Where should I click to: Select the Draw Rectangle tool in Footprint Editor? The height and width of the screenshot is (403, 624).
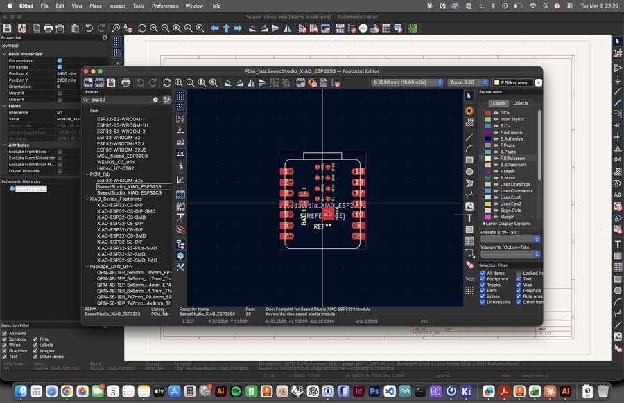tap(469, 160)
